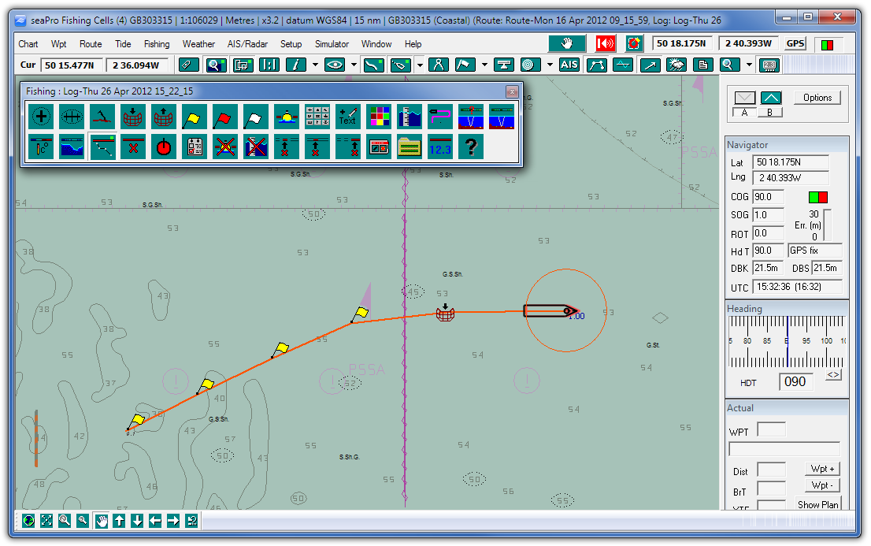Open the question mark help icon

pos(471,147)
